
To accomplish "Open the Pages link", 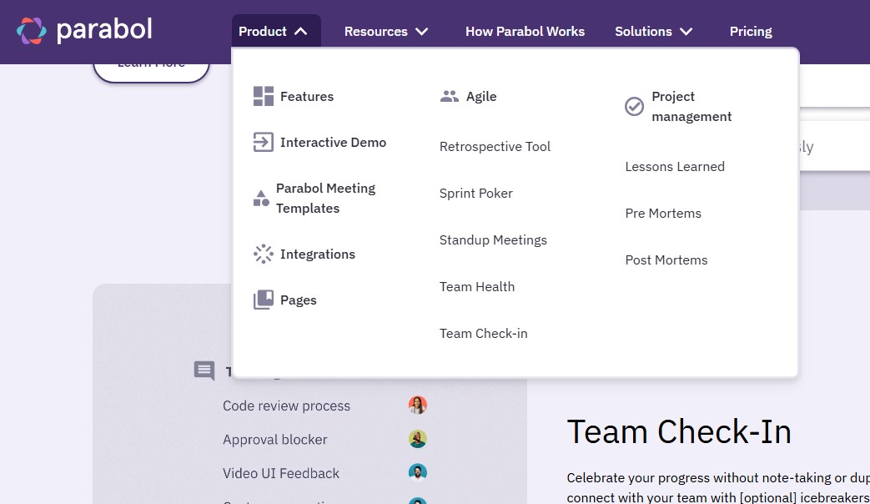I will tap(298, 300).
